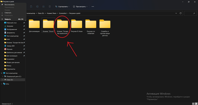
Task: Open the Просмотреть dropdown
Action: point(80,7)
